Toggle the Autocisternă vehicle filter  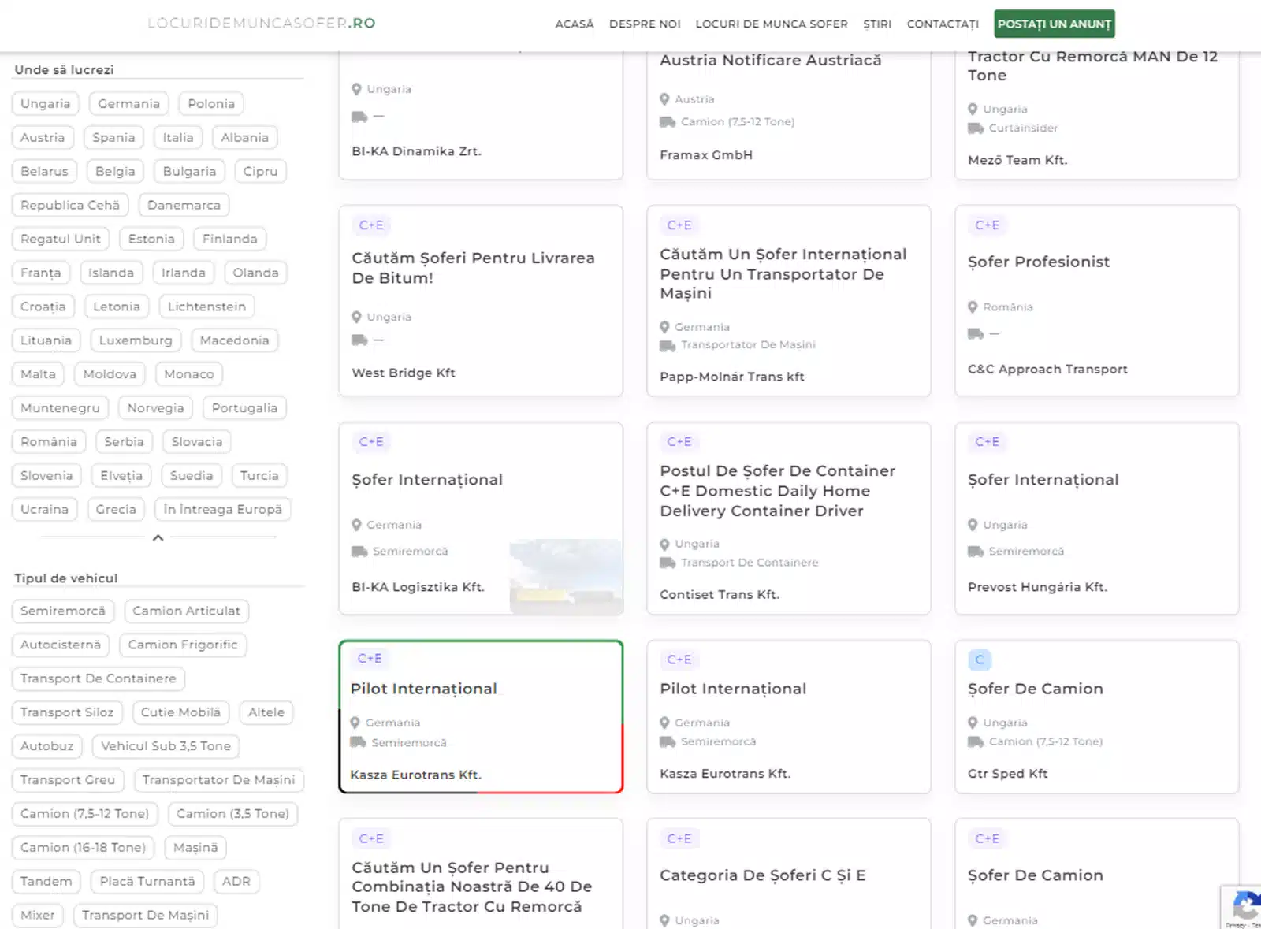[x=61, y=645]
